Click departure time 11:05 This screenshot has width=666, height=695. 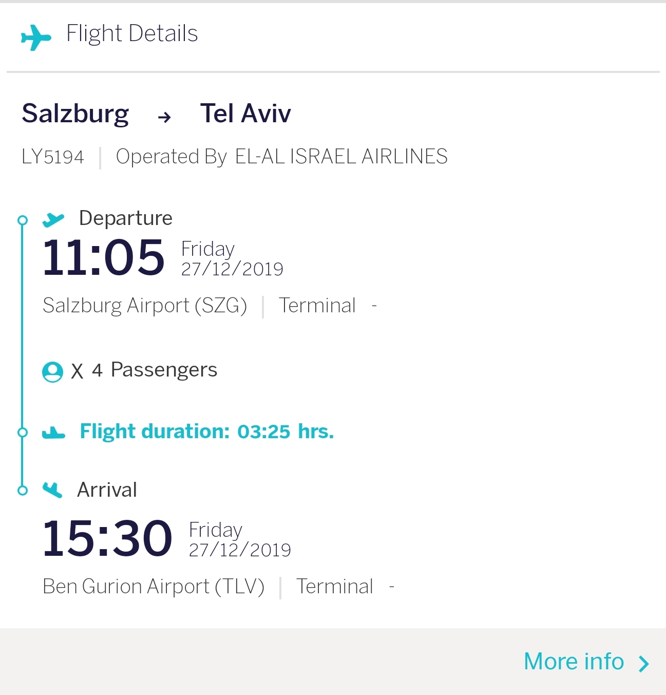click(x=104, y=257)
